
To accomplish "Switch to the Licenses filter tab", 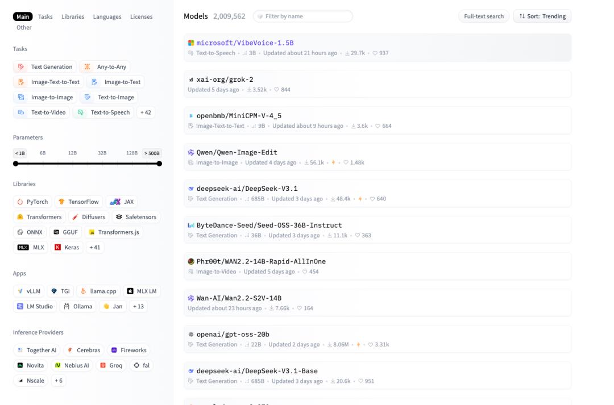I will 142,17.
